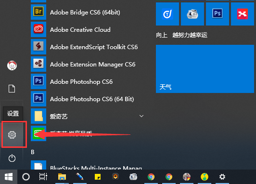Open the Documents icon in Start sidebar

(x=12, y=89)
